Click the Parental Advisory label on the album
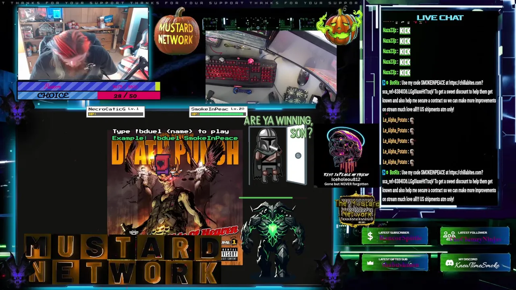The height and width of the screenshot is (290, 516). [230, 255]
